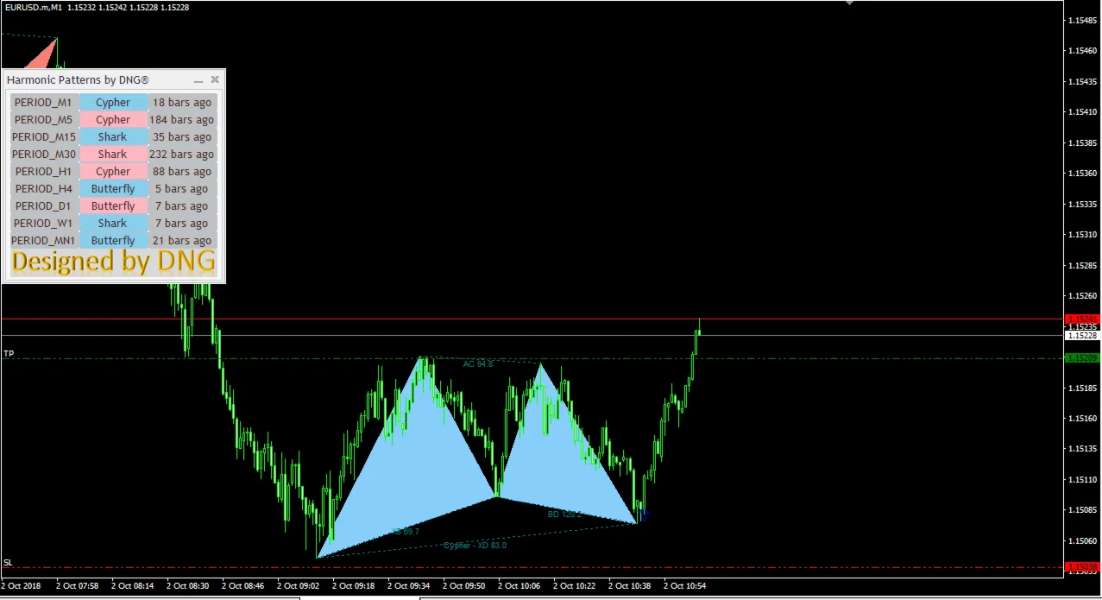1102x600 pixels.
Task: Click the pink Shark label in M30 row
Action: 113,155
